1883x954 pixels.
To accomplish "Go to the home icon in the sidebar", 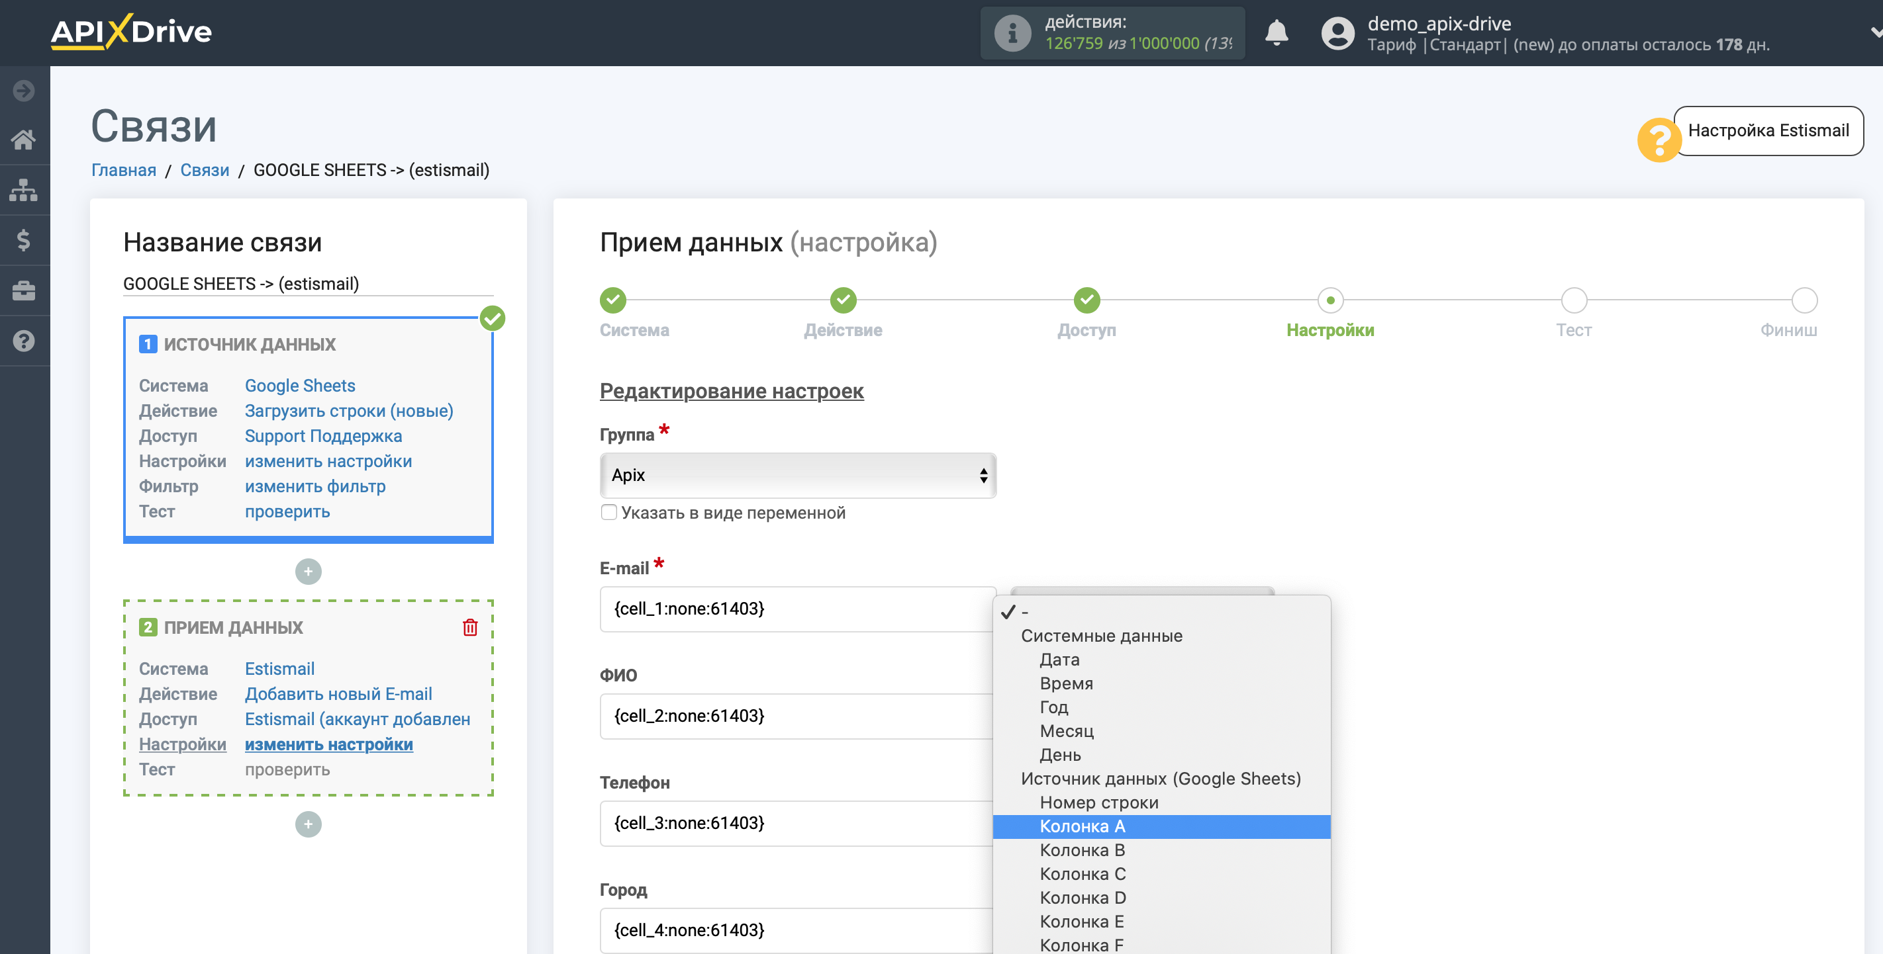I will [x=24, y=140].
